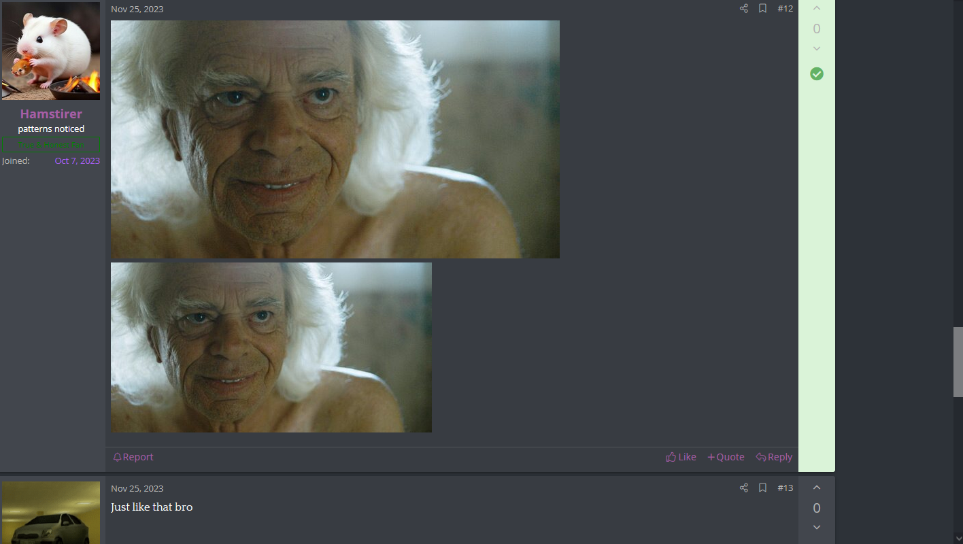Screen dimensions: 963x544
Task: Upvote post #12
Action: 817,8
